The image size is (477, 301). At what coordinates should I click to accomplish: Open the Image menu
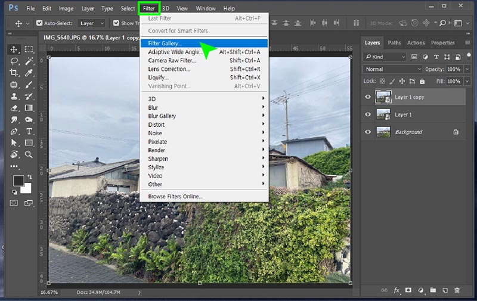coord(66,8)
